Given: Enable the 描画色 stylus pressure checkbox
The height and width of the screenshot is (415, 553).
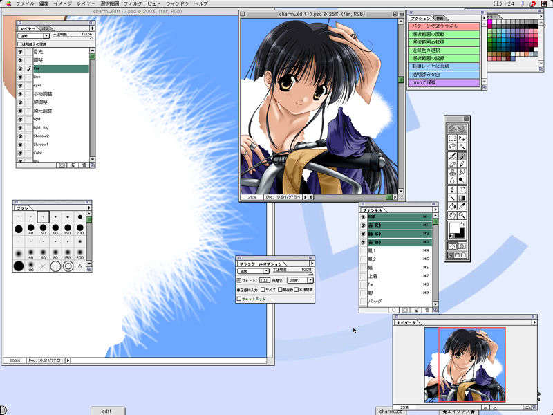Looking at the screenshot, I should coord(280,290).
